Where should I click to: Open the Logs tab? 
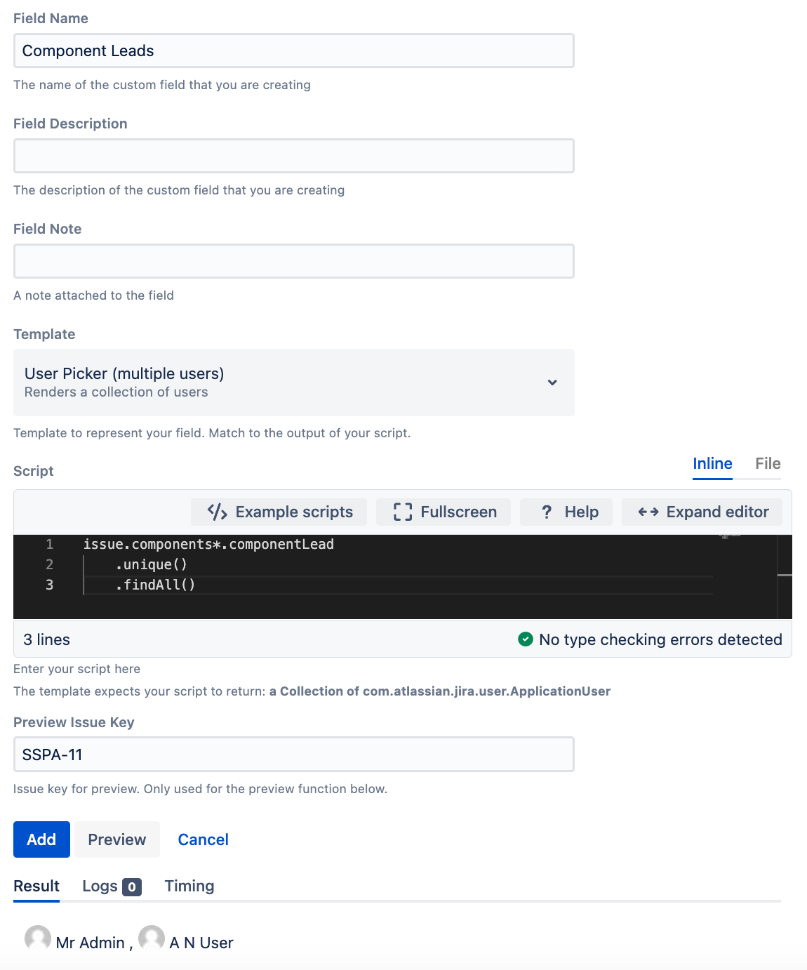(x=112, y=886)
